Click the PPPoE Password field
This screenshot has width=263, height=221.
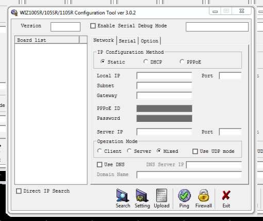pos(165,118)
